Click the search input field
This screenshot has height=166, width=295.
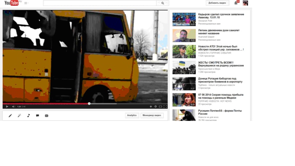tap(99, 3)
